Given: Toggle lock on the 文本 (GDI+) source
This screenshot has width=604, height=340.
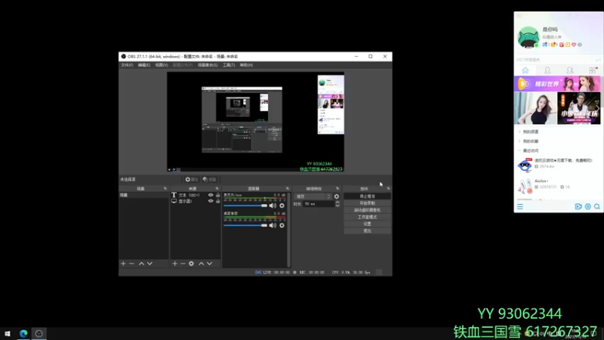Looking at the screenshot, I should point(218,195).
